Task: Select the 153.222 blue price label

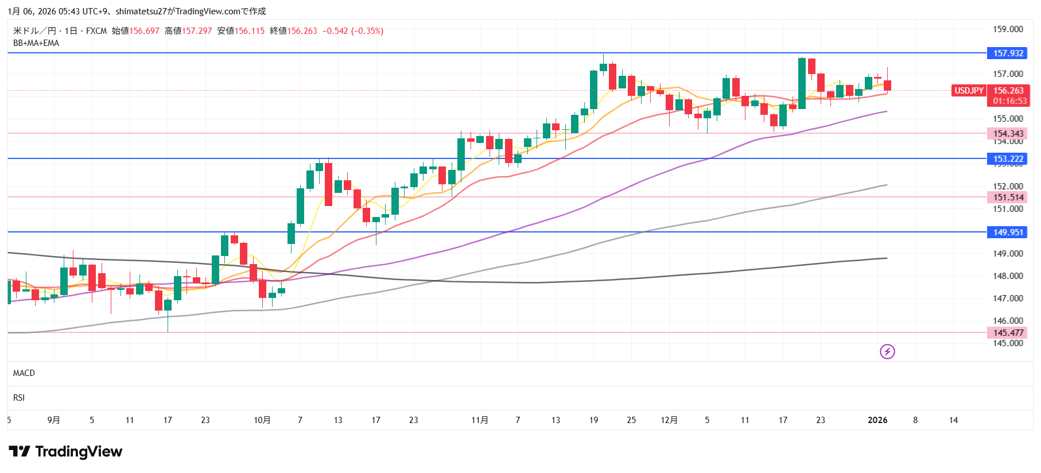Action: (1008, 159)
